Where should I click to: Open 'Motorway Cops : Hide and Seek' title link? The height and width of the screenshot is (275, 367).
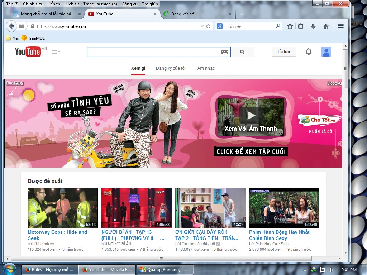tap(57, 235)
